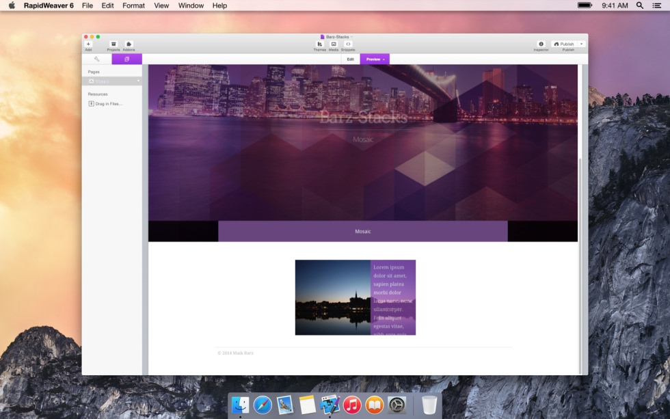Open the Mail stamp icon in the Dock
Image resolution: width=670 pixels, height=419 pixels.
(x=284, y=405)
